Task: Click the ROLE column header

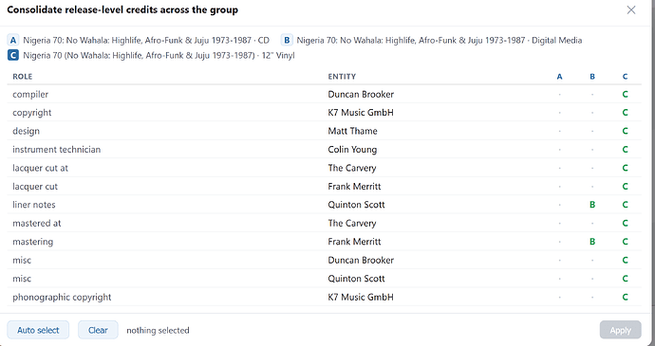Action: pos(23,77)
